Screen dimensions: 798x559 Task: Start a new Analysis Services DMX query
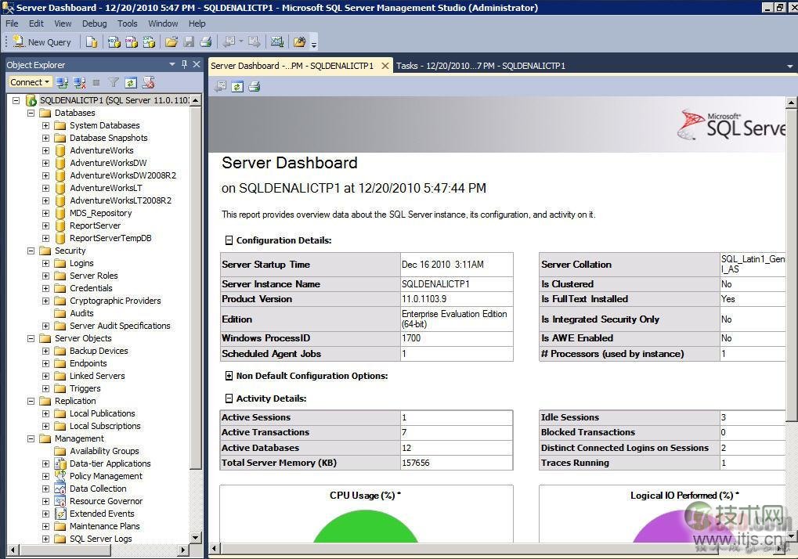pos(132,42)
